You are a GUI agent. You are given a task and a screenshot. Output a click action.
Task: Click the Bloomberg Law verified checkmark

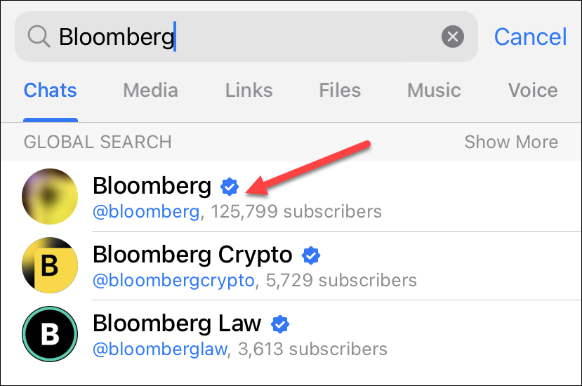coord(280,324)
